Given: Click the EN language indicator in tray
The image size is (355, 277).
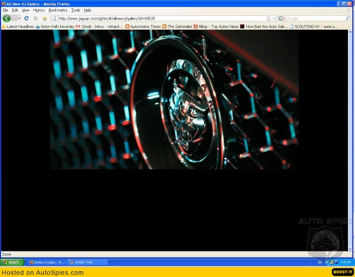Looking at the screenshot, I should 319,262.
